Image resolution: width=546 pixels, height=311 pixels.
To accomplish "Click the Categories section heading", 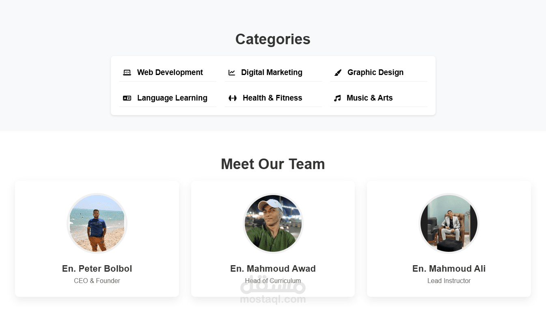I will click(273, 39).
